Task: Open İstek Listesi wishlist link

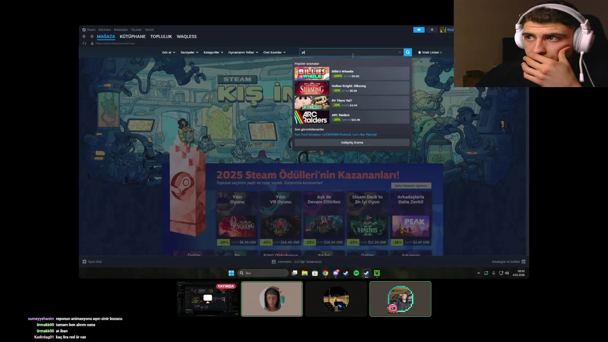Action: pyautogui.click(x=429, y=52)
